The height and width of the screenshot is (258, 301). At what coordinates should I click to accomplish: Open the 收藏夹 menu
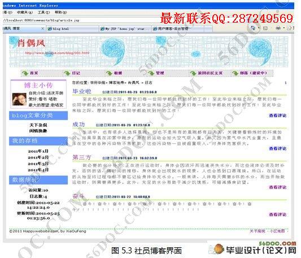(25, 12)
